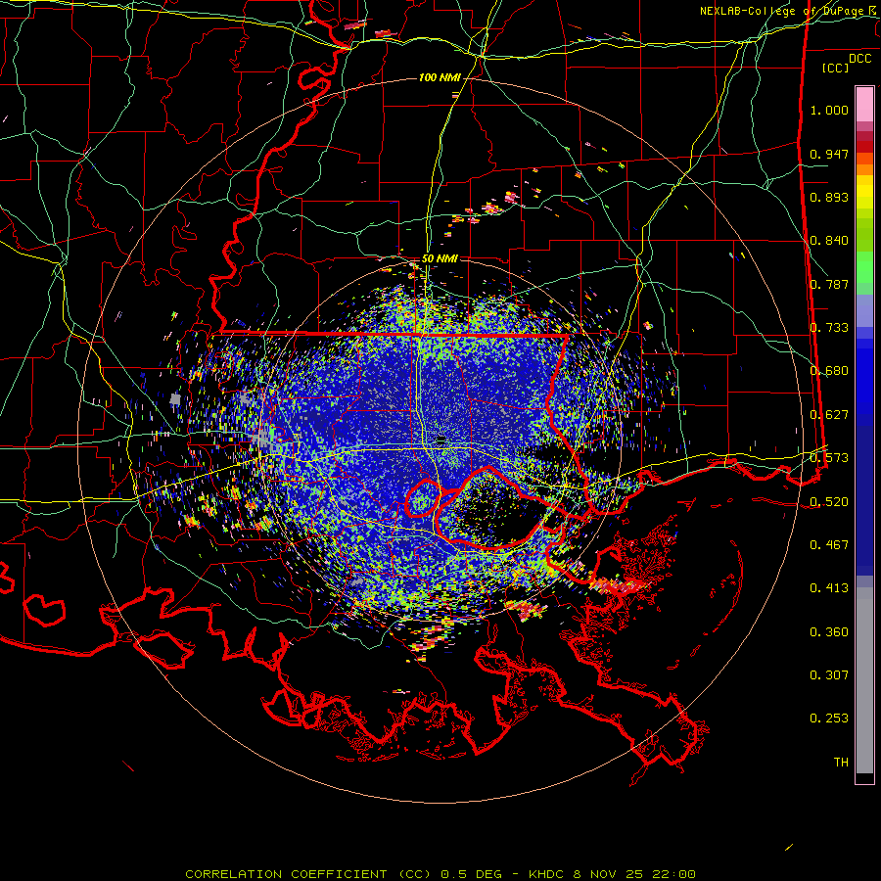Click the 100 NMI range ring label
The width and height of the screenshot is (881, 881).
(440, 77)
